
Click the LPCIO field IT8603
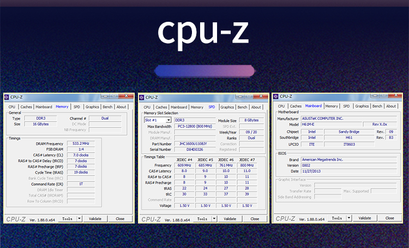(349, 144)
